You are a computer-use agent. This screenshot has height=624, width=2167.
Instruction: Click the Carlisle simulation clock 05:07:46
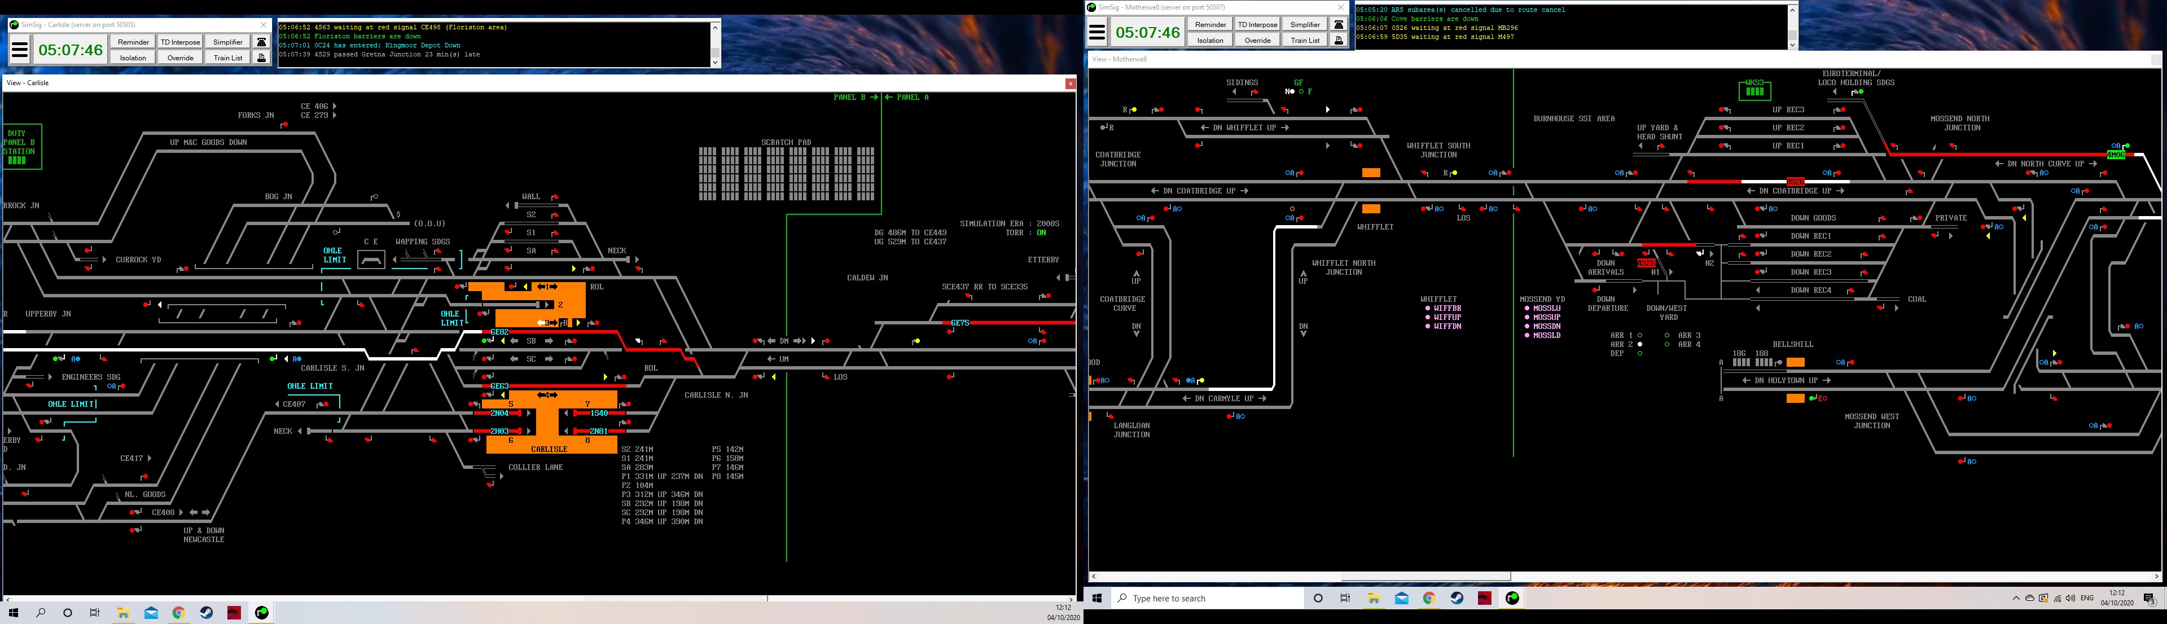71,50
